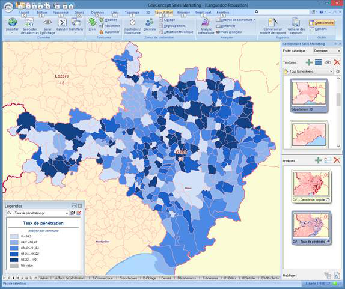Expand quick access toolbar customize arrow
Image resolution: width=345 pixels, height=289 pixels.
point(79,5)
